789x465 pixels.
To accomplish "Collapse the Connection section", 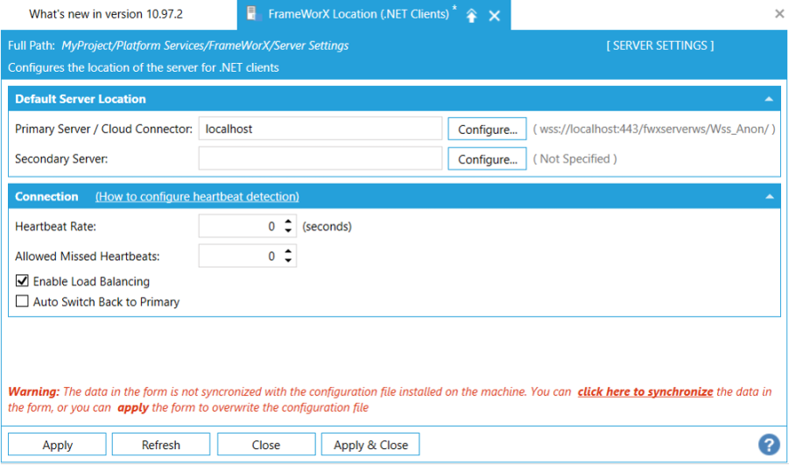I will point(769,197).
